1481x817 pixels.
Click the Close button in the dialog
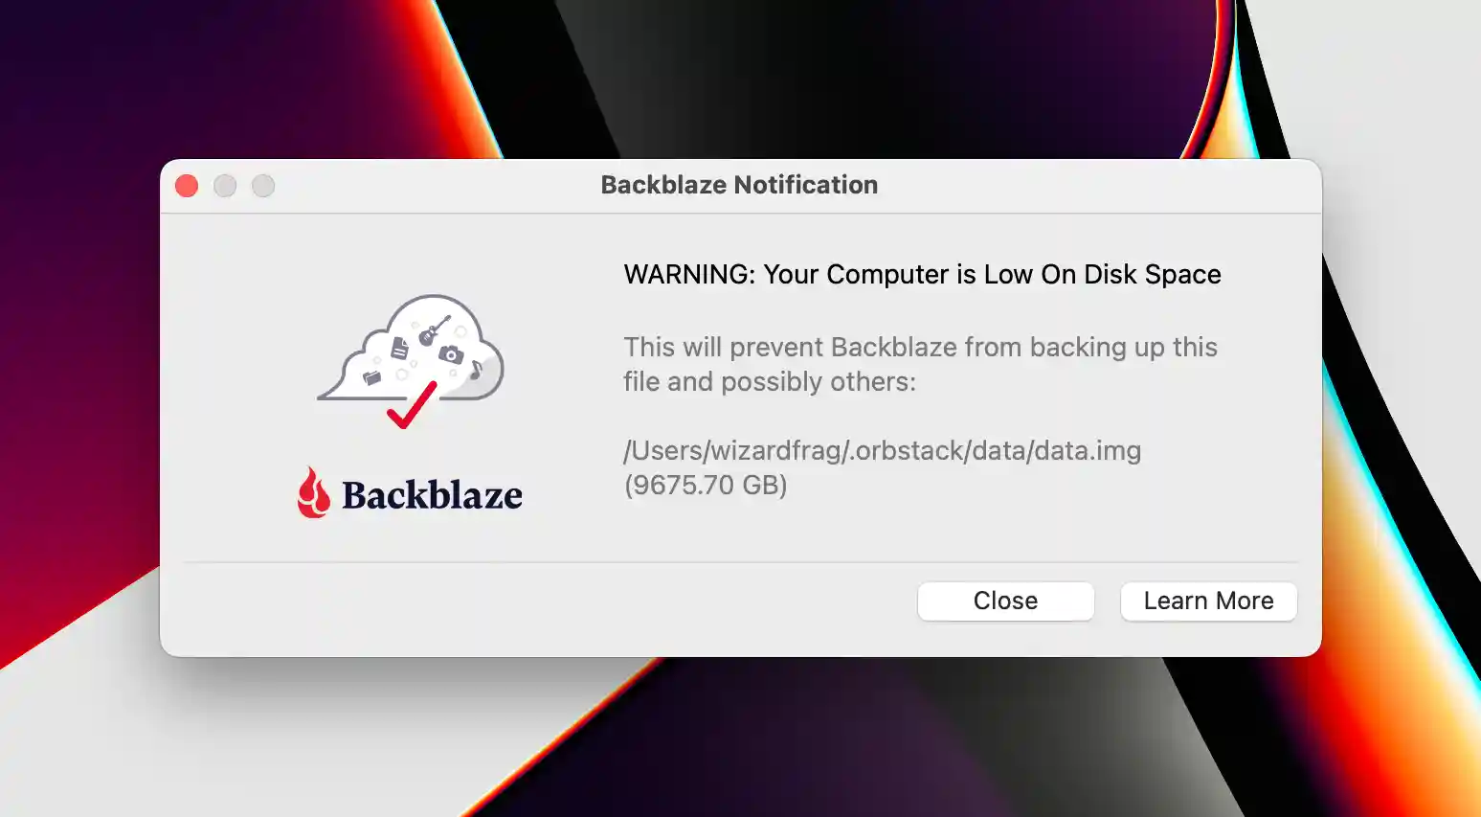click(1005, 601)
